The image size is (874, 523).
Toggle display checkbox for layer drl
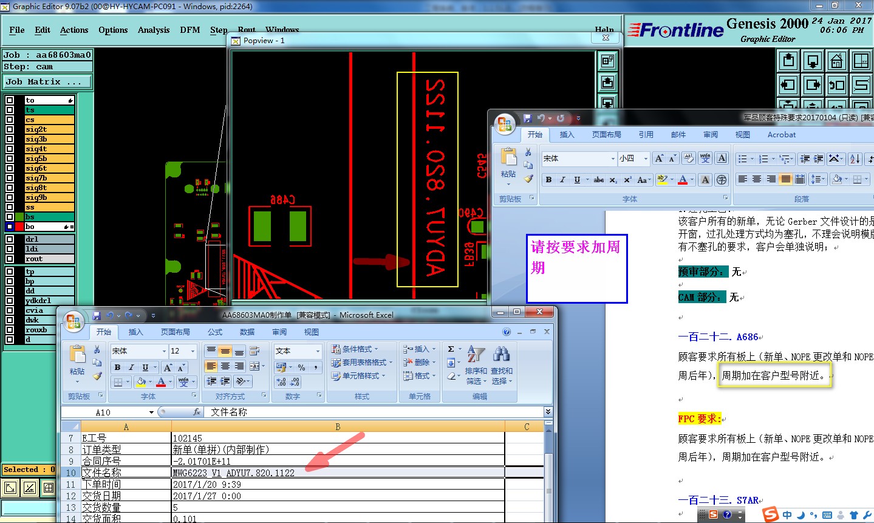click(x=10, y=239)
